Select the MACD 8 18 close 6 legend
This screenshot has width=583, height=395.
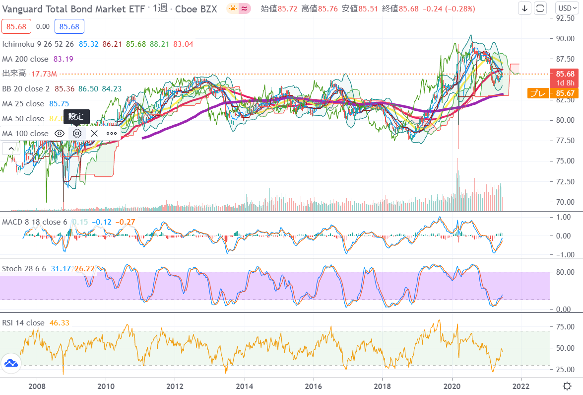(35, 222)
